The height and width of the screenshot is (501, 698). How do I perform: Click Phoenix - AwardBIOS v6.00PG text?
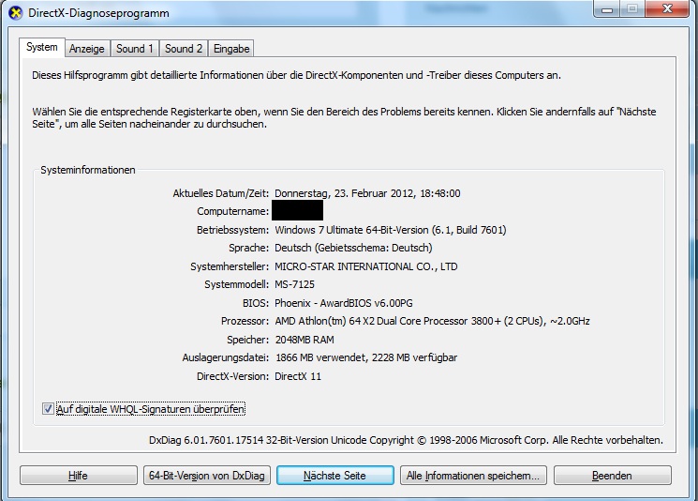tap(344, 303)
